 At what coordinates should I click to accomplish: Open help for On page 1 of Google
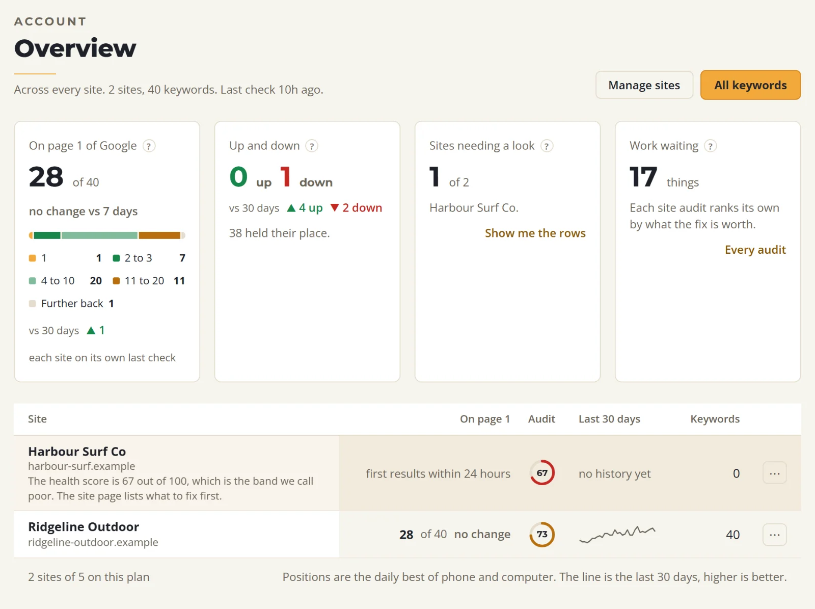click(x=149, y=146)
